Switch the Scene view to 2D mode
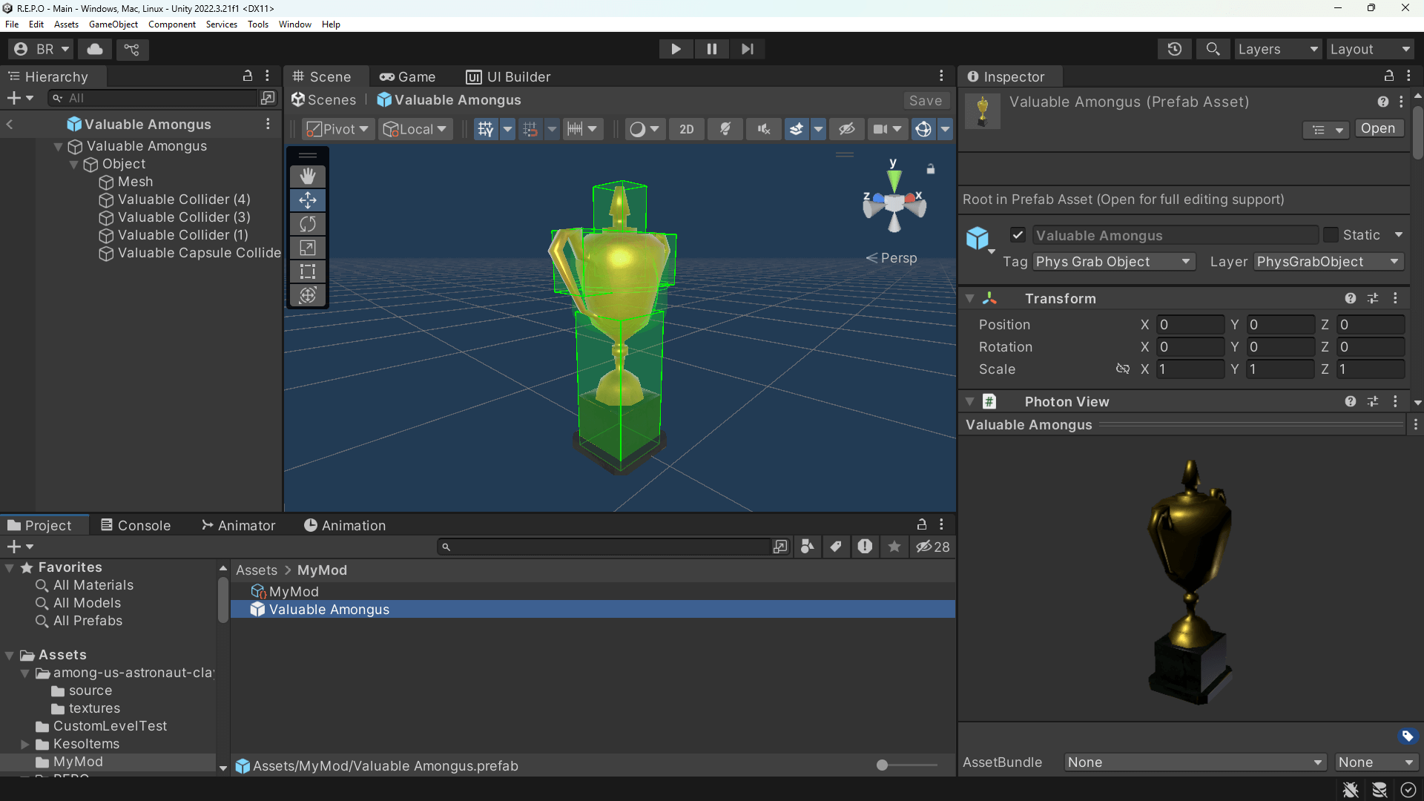This screenshot has width=1424, height=801. coord(686,129)
